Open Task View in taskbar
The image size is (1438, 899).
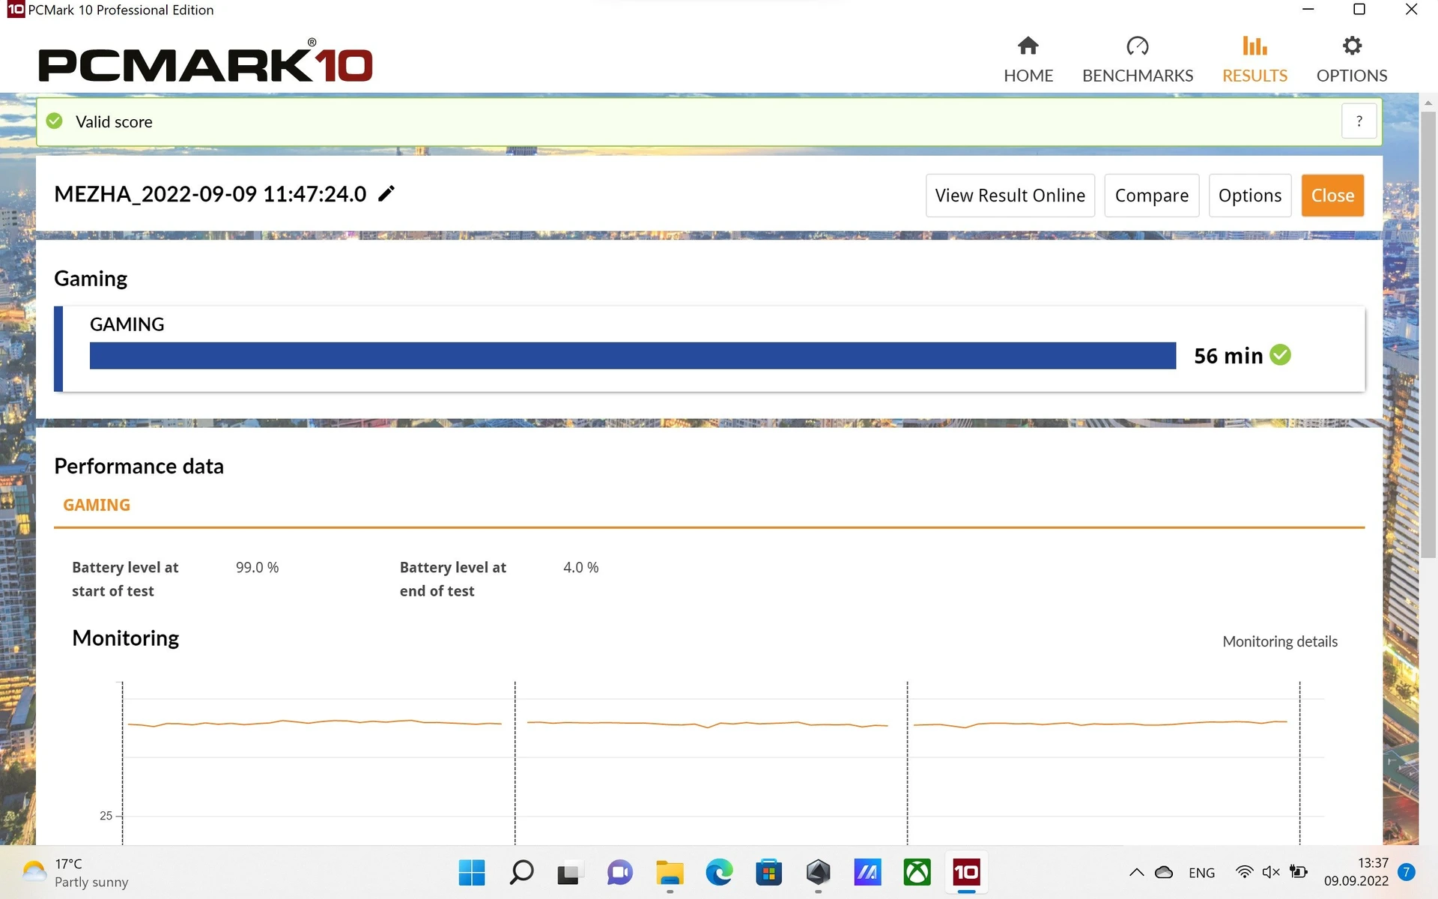[571, 872]
